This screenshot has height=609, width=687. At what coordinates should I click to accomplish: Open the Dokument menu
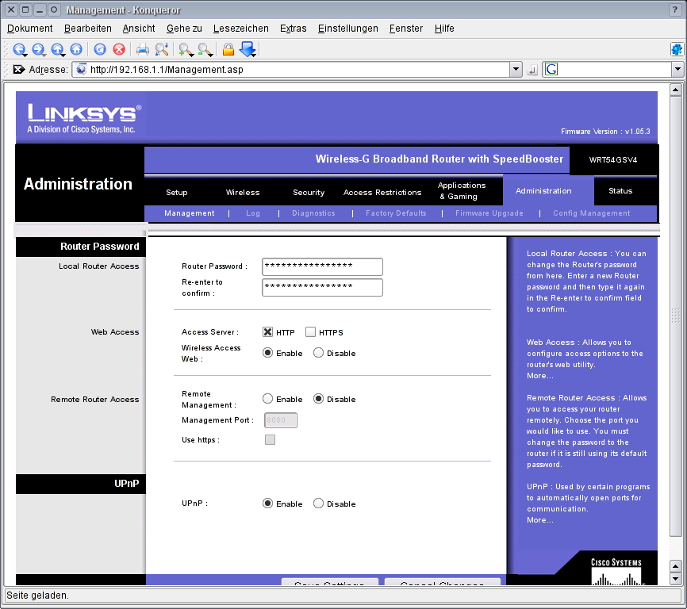point(30,29)
